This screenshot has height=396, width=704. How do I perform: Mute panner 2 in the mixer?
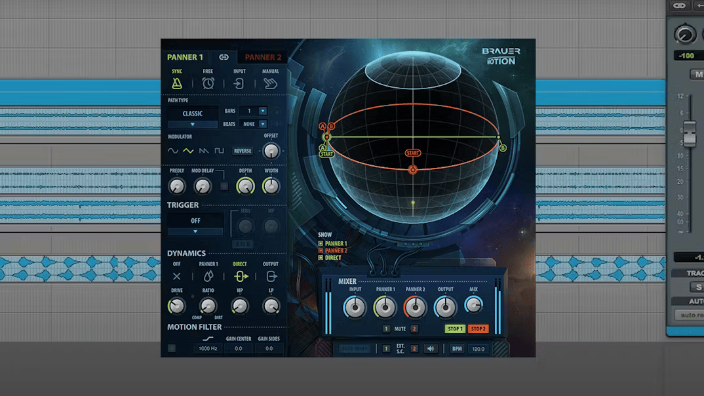coord(414,329)
